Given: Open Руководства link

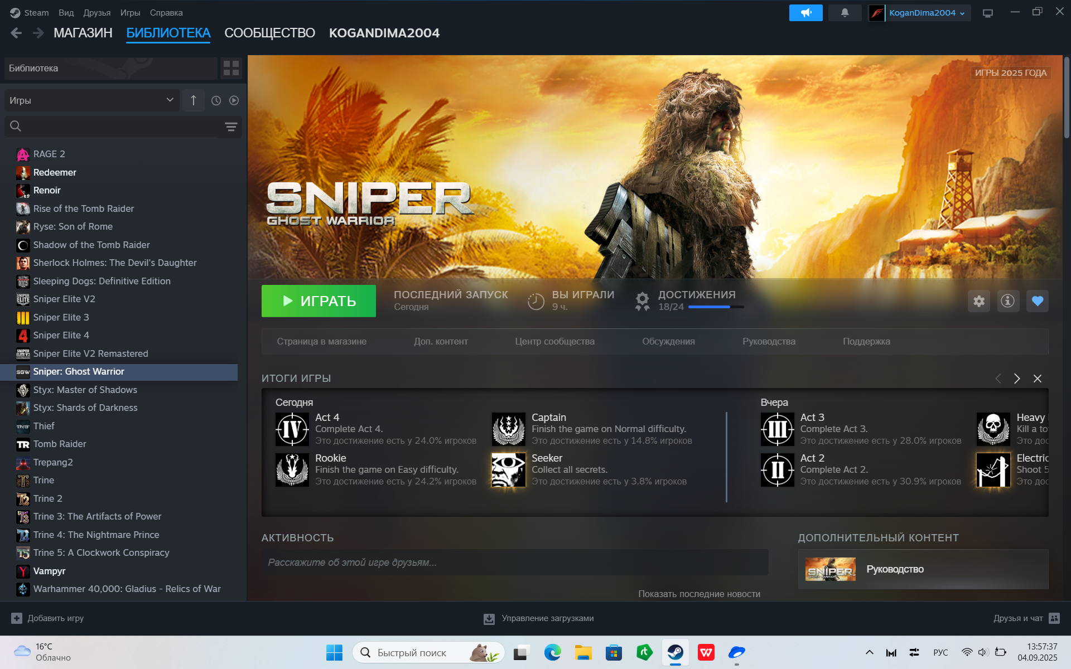Looking at the screenshot, I should pyautogui.click(x=769, y=341).
